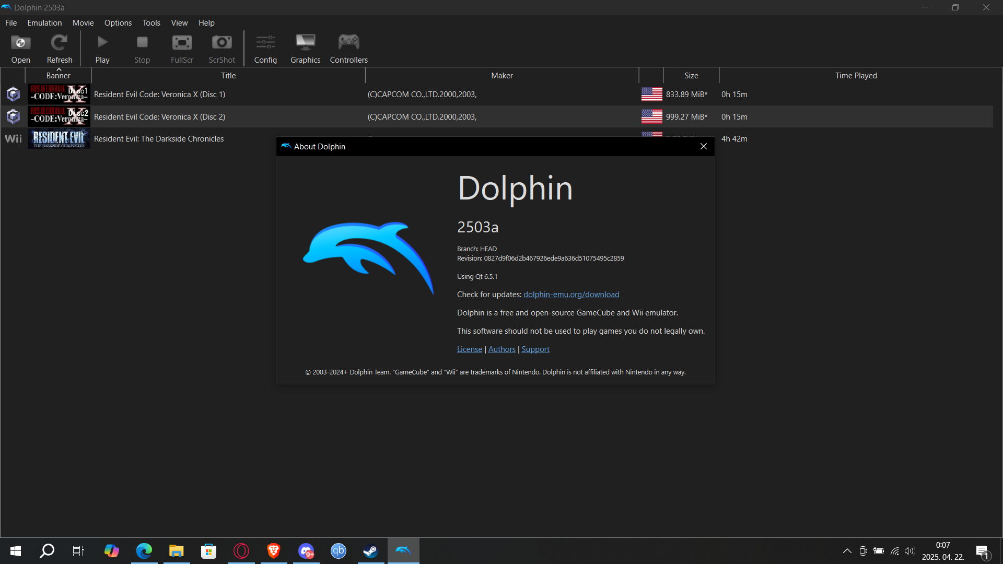Image resolution: width=1003 pixels, height=564 pixels.
Task: Open the Options menu
Action: [x=118, y=23]
